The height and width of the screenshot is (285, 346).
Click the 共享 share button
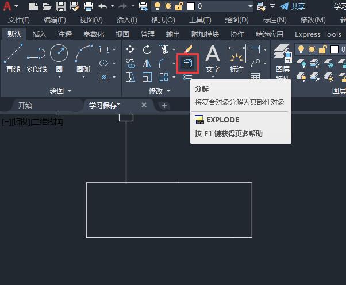point(293,6)
